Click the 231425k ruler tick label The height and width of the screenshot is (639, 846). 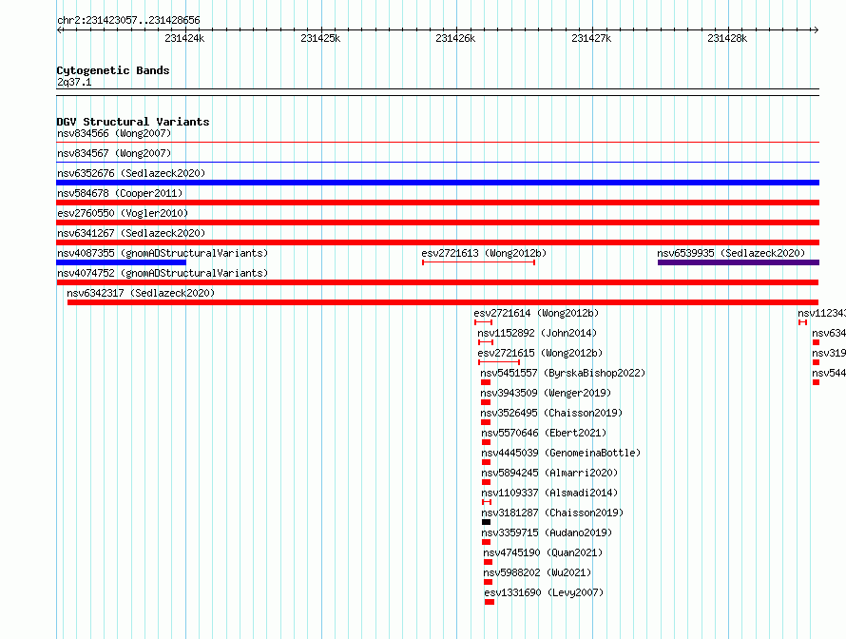coord(320,38)
